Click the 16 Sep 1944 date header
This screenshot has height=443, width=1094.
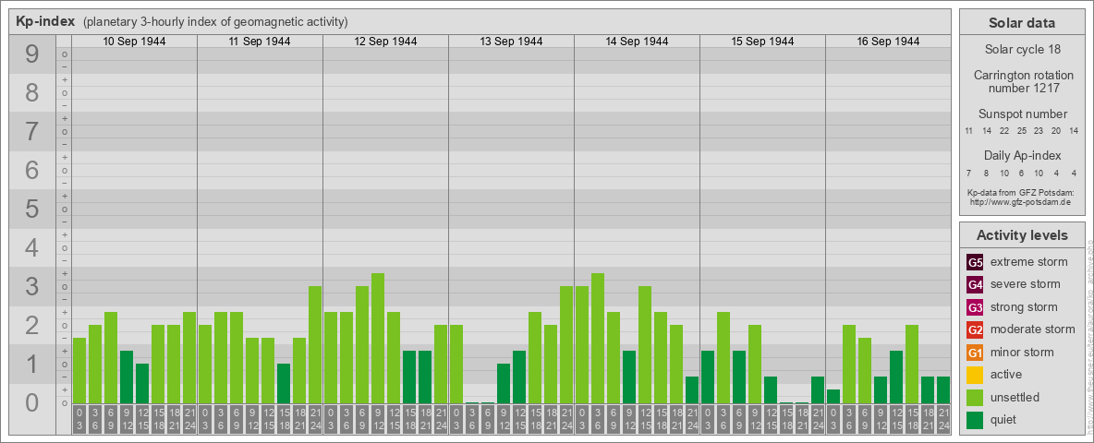887,42
